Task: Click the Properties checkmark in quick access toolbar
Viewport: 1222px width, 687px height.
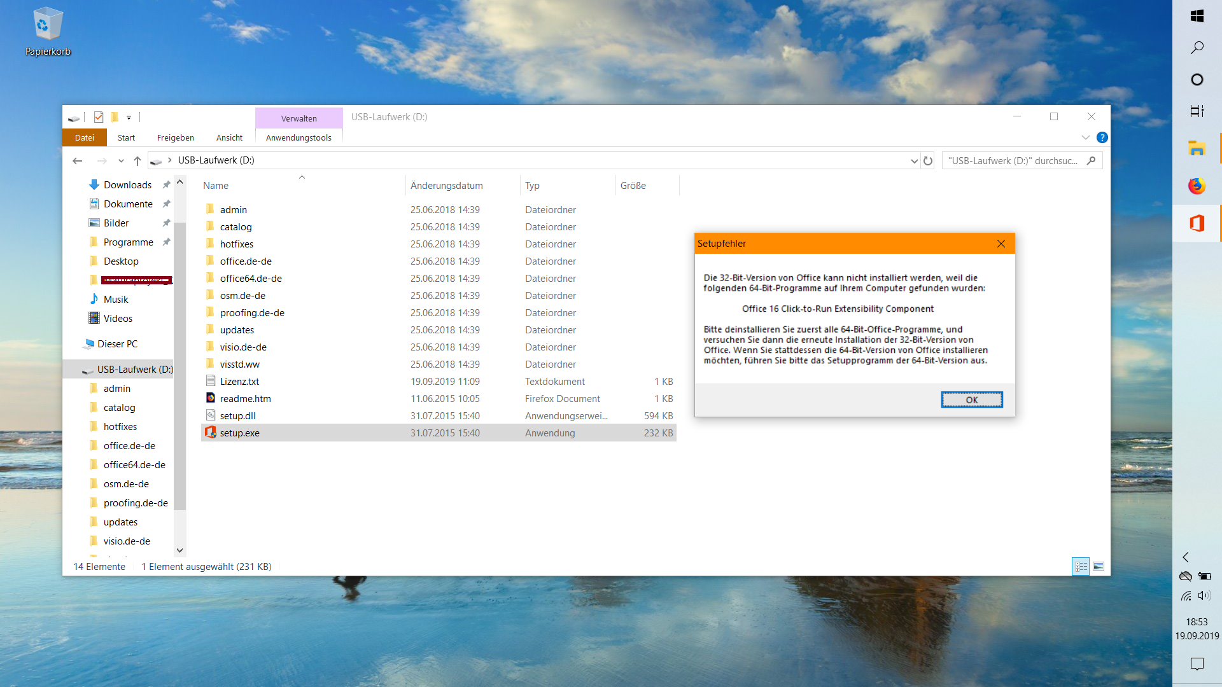Action: [x=99, y=117]
